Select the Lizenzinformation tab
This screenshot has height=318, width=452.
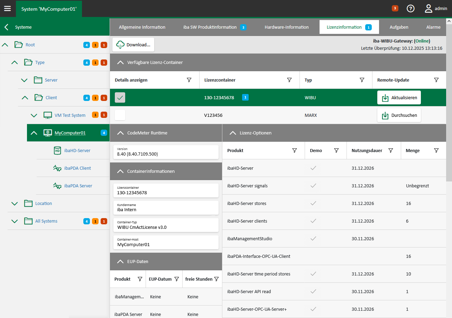349,27
